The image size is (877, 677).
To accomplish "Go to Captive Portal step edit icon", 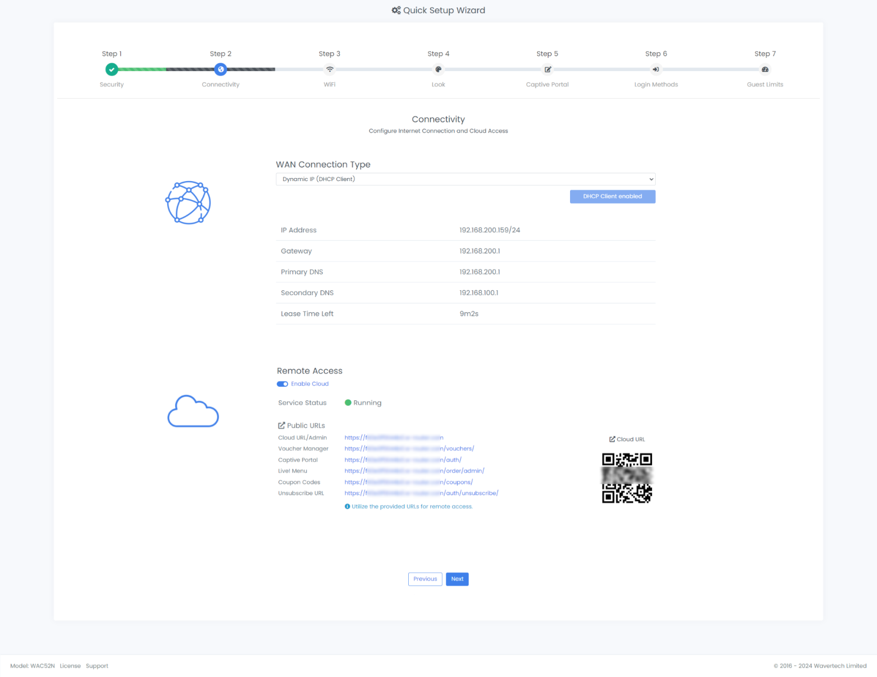I will click(x=548, y=69).
